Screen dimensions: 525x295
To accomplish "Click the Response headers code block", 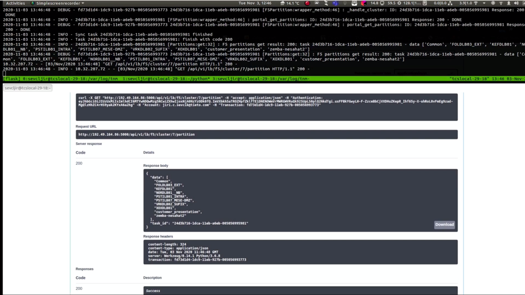I will (x=300, y=252).
